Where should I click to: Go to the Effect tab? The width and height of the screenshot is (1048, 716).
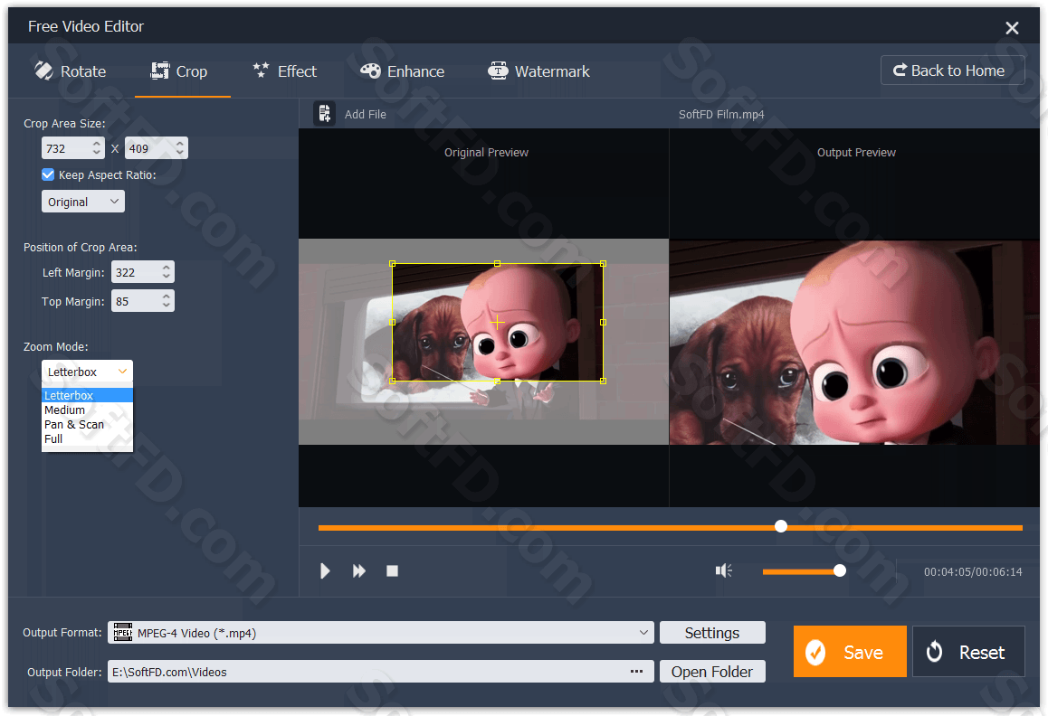coord(285,71)
